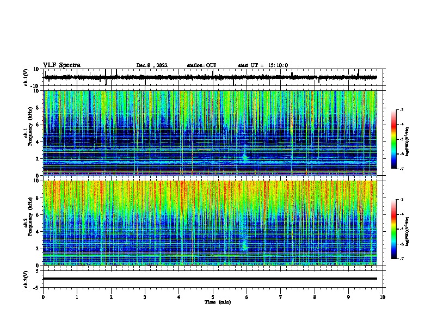Click time axis tick label "3"
Image resolution: width=431 pixels, height=333 pixels.
tap(145, 297)
